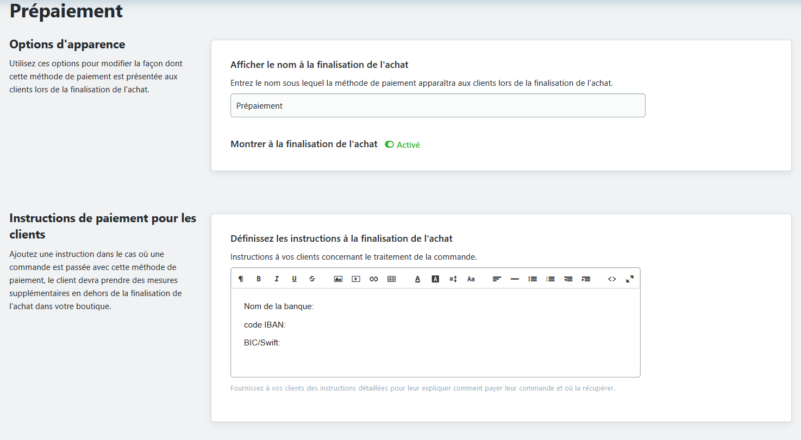The height and width of the screenshot is (440, 801).
Task: Expand the editor to fullscreen
Action: tap(630, 279)
